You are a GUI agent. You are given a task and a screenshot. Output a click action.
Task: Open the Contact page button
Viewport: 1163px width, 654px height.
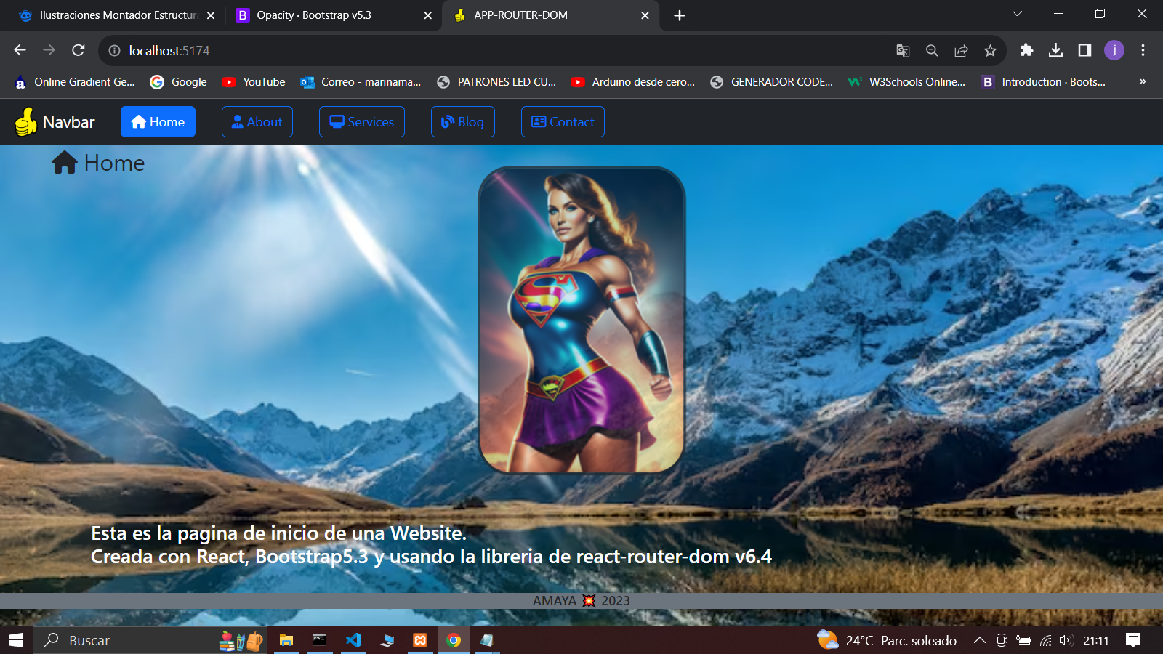coord(563,122)
